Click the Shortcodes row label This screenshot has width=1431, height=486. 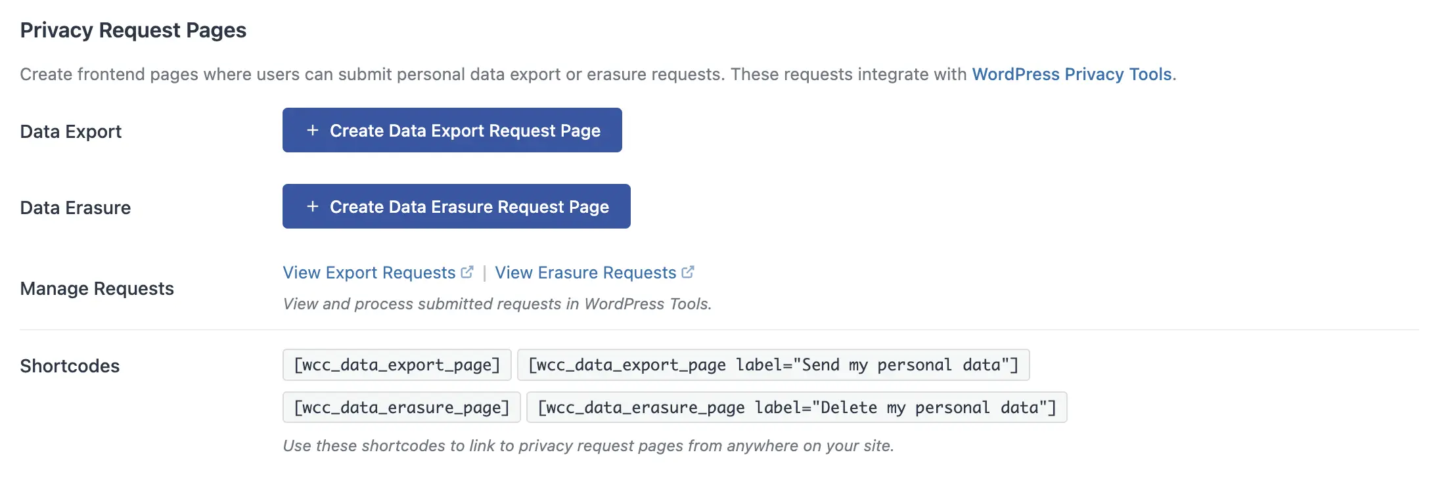point(70,366)
